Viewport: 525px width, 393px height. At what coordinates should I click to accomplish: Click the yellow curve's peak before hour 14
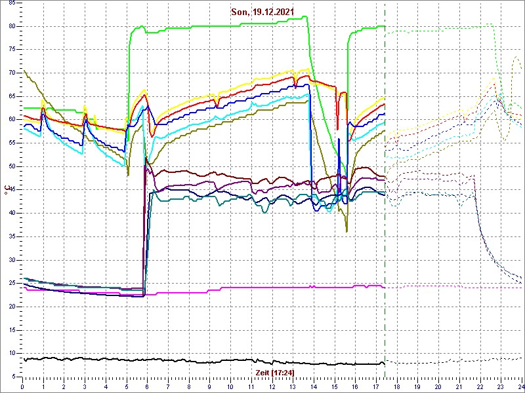pos(304,69)
